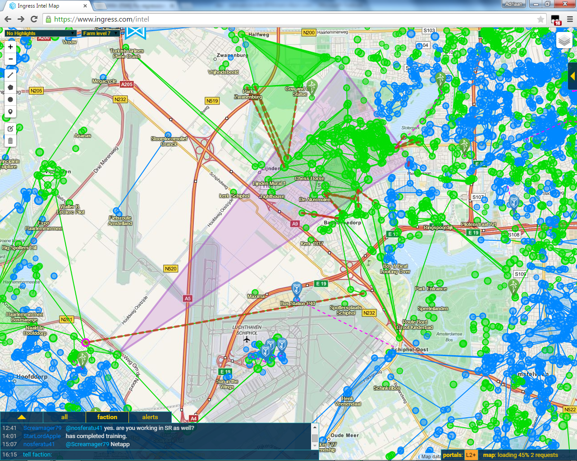
Task: View the SSL lock site info
Action: 48,19
